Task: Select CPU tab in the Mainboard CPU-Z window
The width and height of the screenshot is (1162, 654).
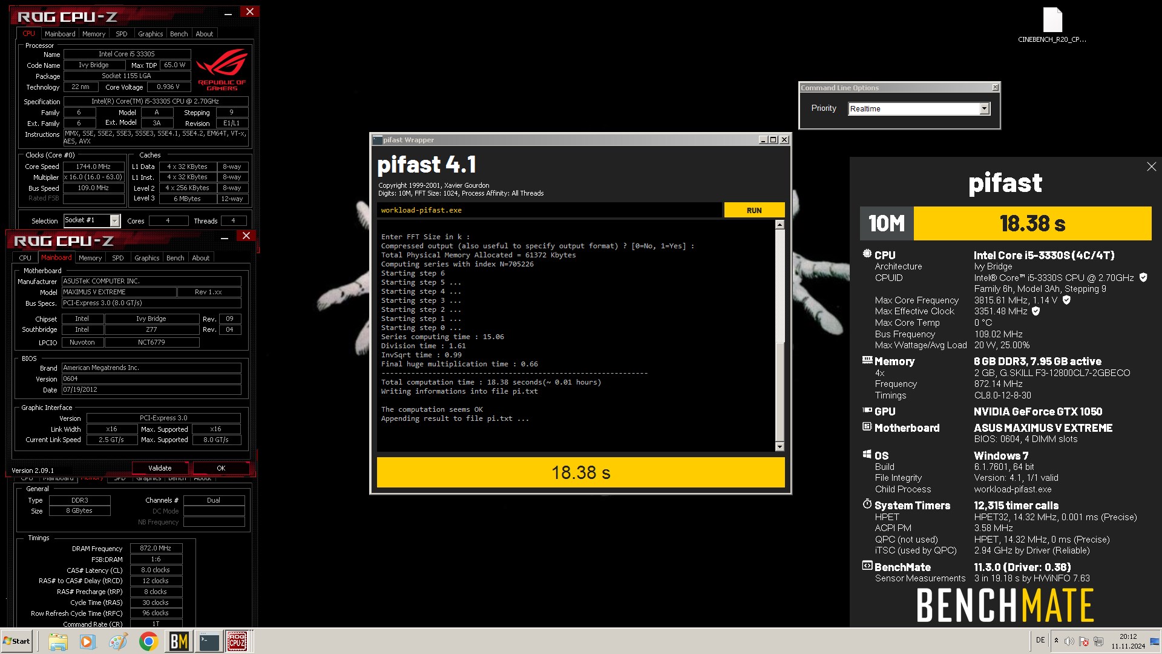Action: click(x=25, y=258)
